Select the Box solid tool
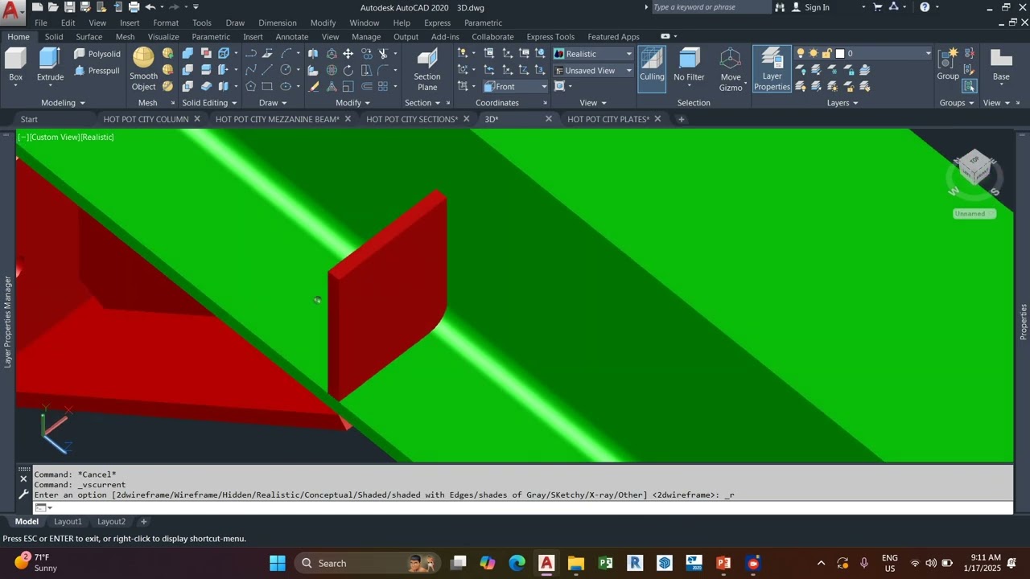The width and height of the screenshot is (1030, 579). [x=15, y=66]
